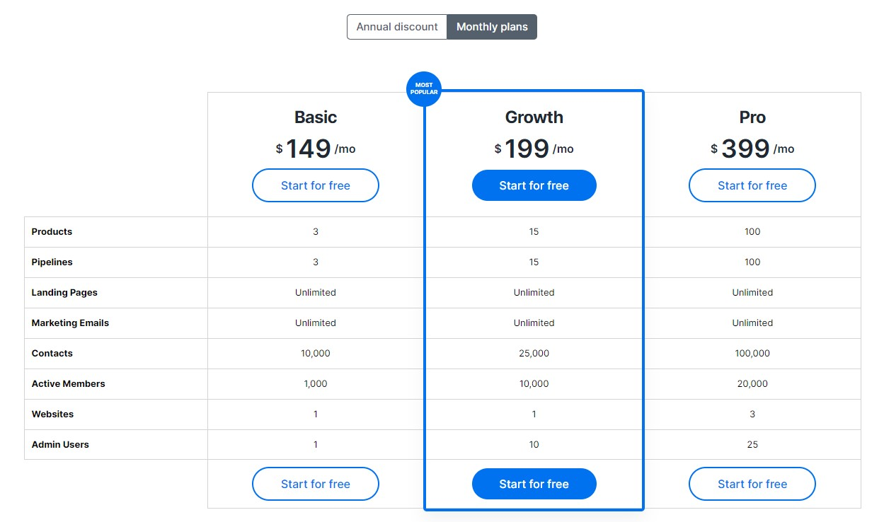Click the Most Popular badge
The width and height of the screenshot is (884, 522).
pyautogui.click(x=424, y=89)
